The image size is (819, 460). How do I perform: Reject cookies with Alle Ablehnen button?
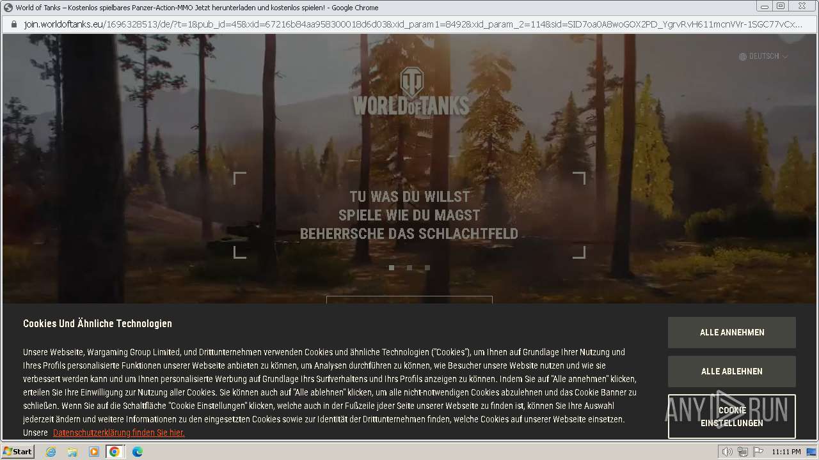(x=732, y=371)
